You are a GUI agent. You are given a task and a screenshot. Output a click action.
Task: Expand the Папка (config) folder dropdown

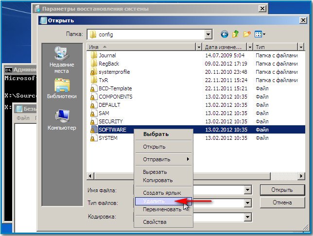209,34
